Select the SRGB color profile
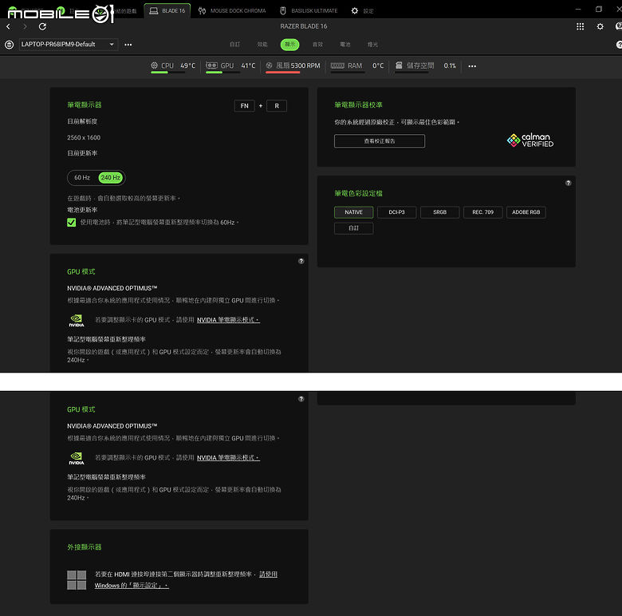 coord(439,212)
